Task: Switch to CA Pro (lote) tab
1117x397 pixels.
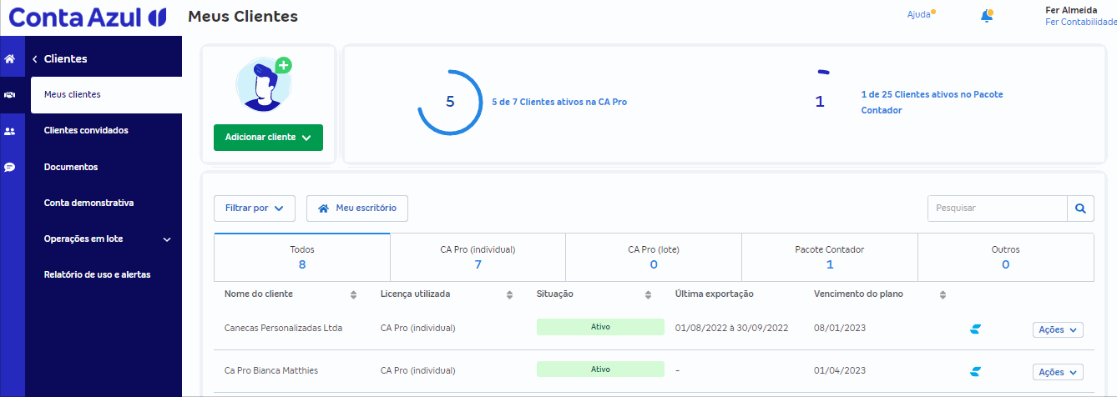Action: click(x=654, y=257)
